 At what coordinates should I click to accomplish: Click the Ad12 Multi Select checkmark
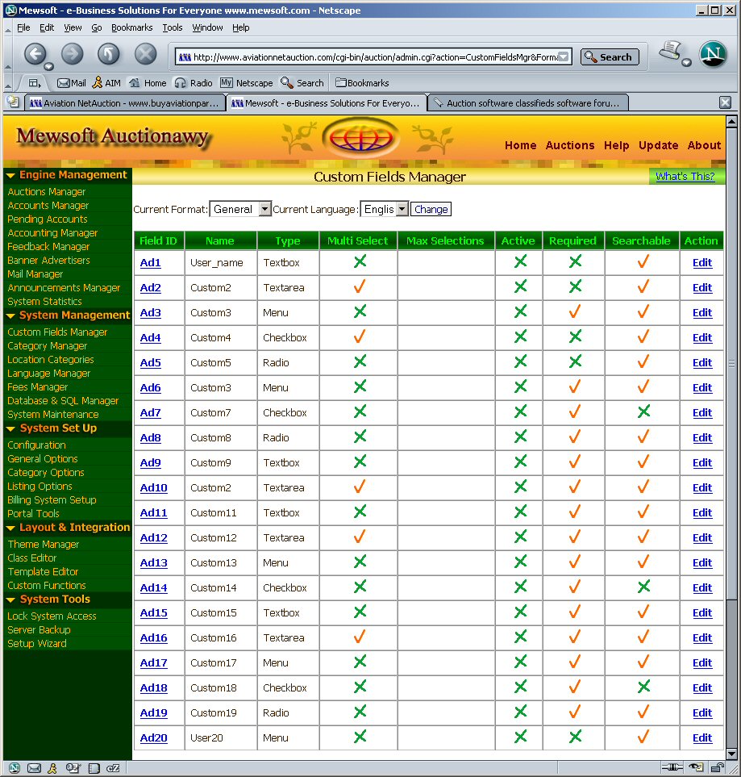360,537
